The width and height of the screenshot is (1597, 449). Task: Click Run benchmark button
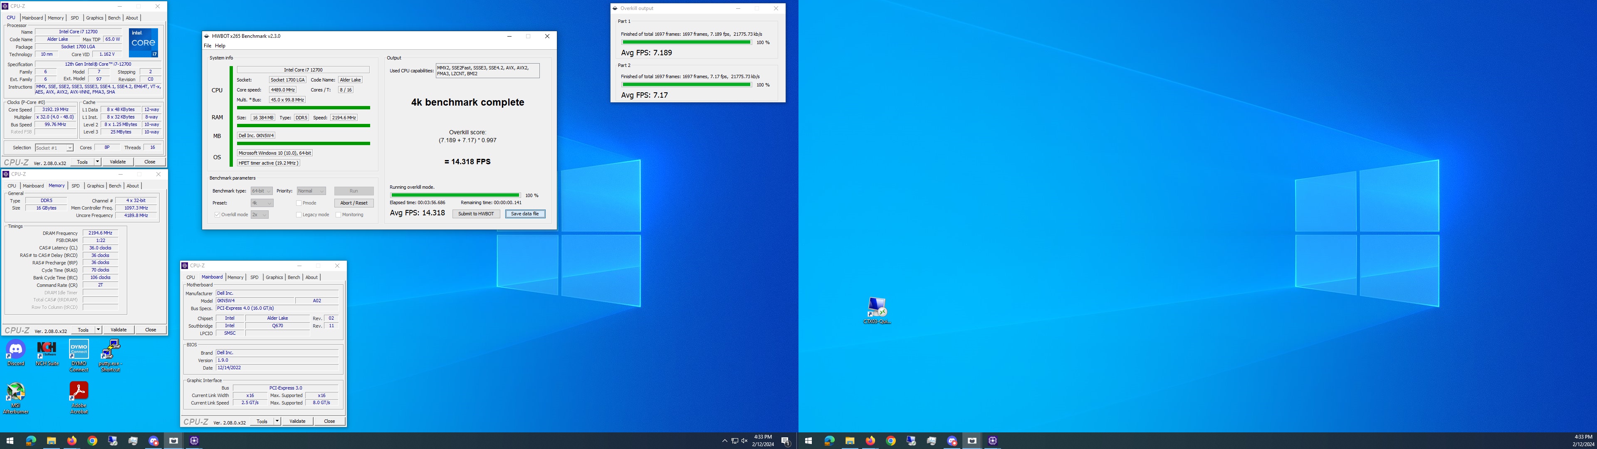pos(354,191)
